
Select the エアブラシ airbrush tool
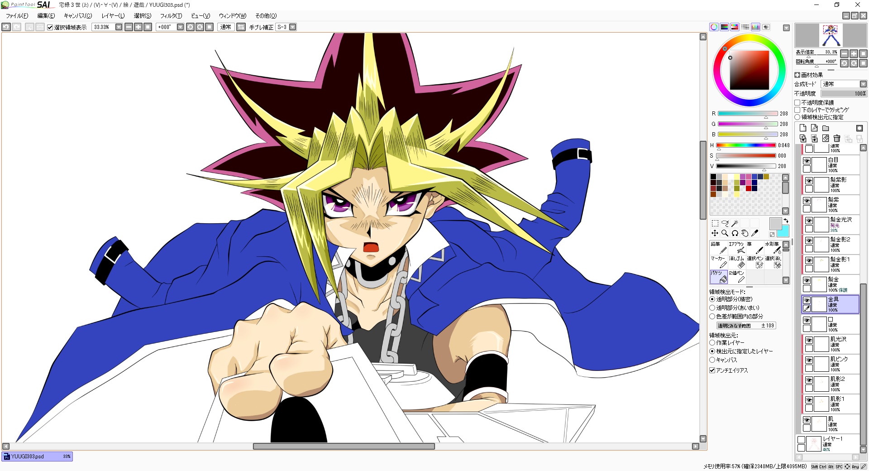click(x=736, y=247)
